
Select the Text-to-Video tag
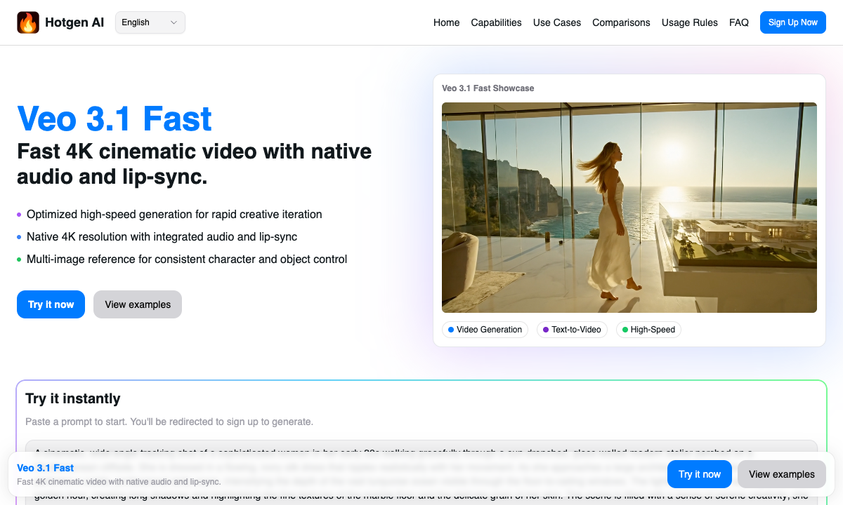coord(572,330)
